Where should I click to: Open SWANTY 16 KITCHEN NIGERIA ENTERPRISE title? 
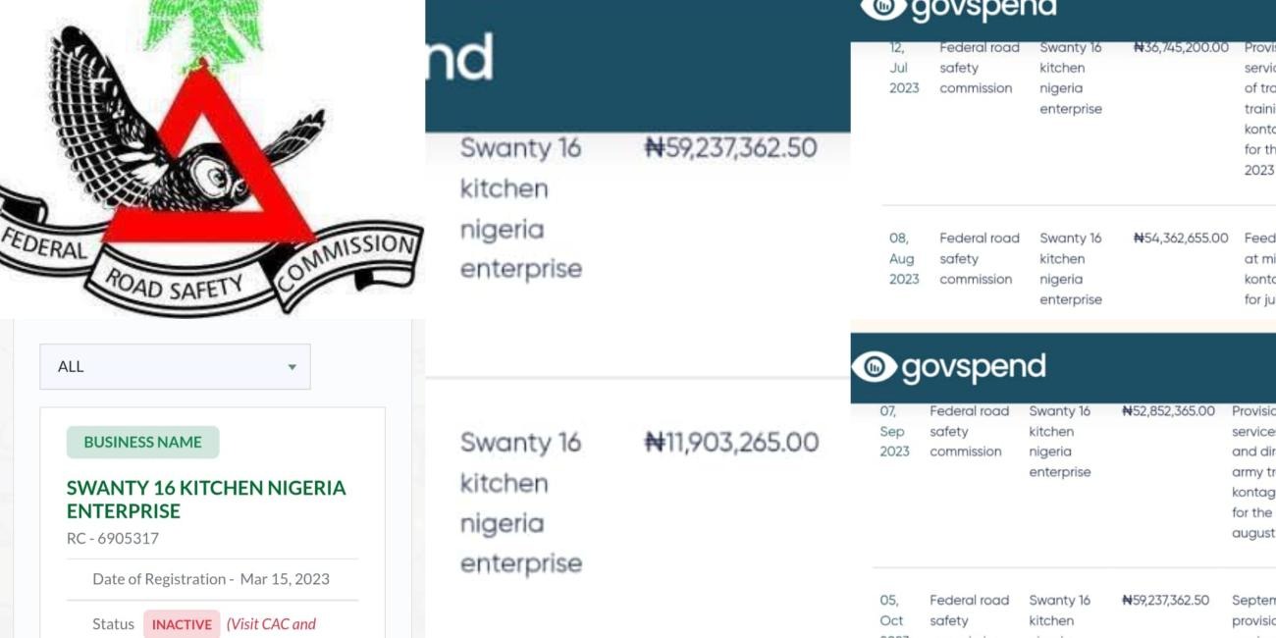(206, 499)
